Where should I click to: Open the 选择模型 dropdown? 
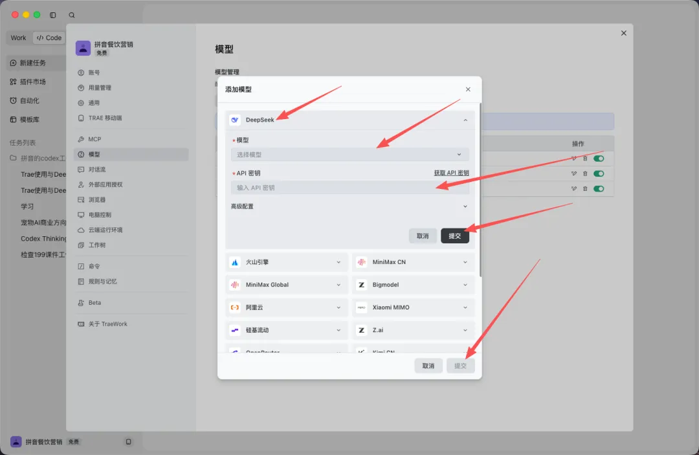coord(350,155)
